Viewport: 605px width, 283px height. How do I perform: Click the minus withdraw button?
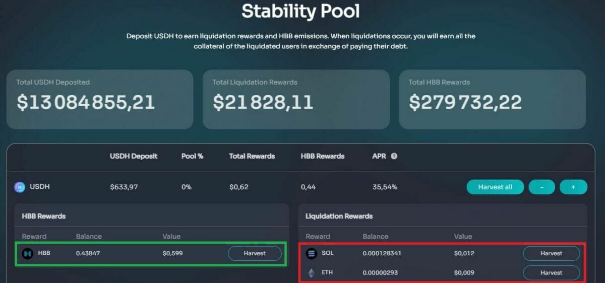pos(541,187)
